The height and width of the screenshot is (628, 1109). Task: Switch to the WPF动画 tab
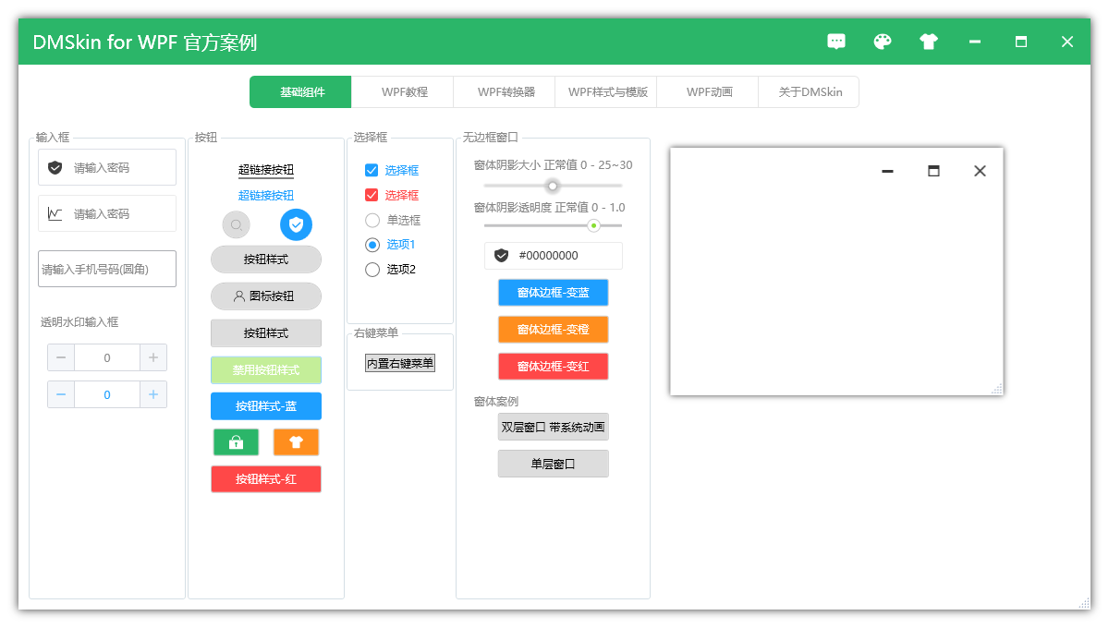click(x=708, y=92)
